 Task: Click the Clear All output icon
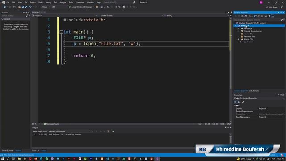point(109,131)
